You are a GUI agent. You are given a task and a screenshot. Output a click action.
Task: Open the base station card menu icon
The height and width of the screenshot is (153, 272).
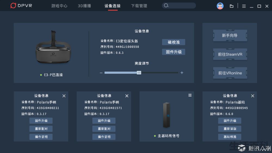[190, 95]
